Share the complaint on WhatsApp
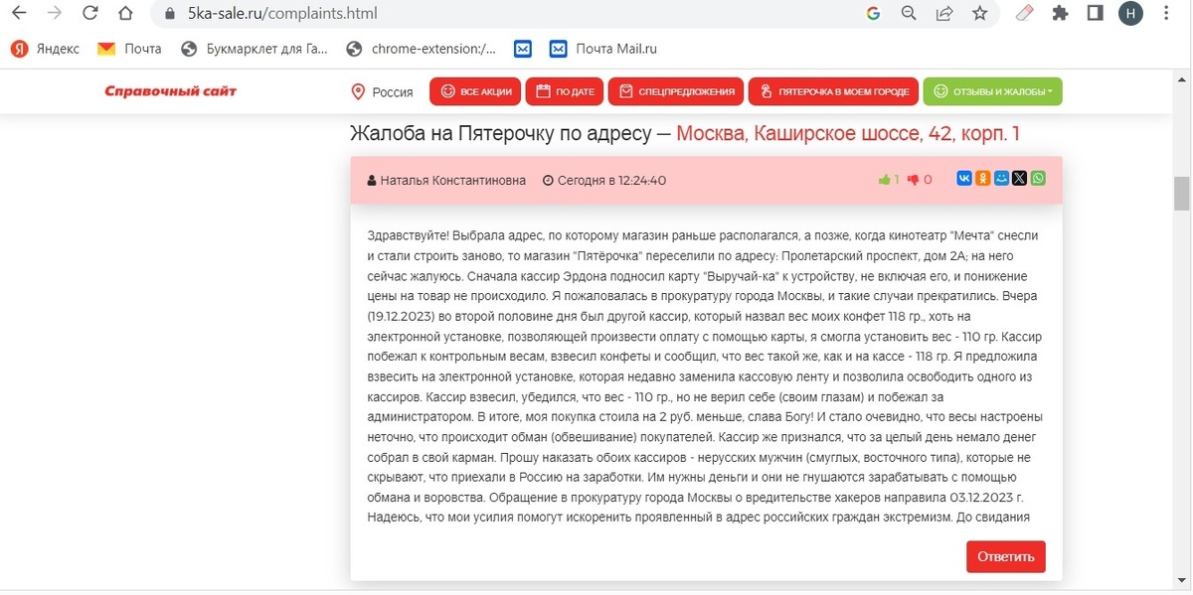This screenshot has width=1193, height=595. tap(1037, 179)
